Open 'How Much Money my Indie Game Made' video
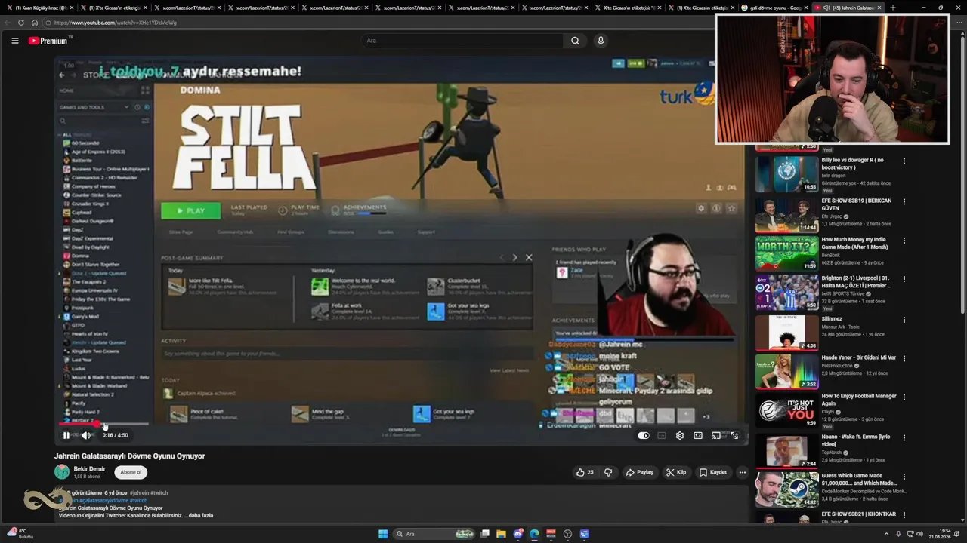 [854, 243]
